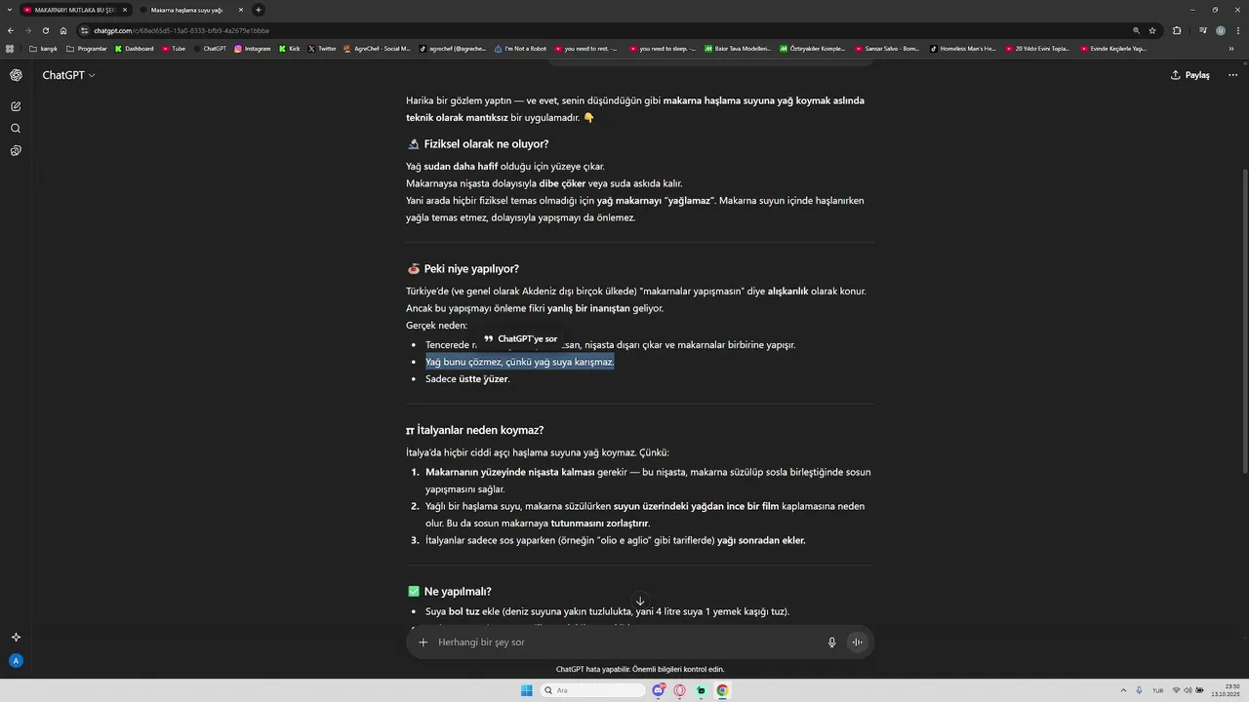Open Discord from the taskbar
Viewport: 1249px width, 702px height.
pyautogui.click(x=660, y=690)
